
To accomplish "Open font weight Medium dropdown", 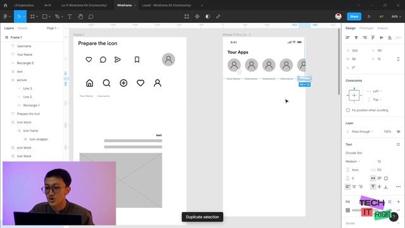I will point(352,161).
